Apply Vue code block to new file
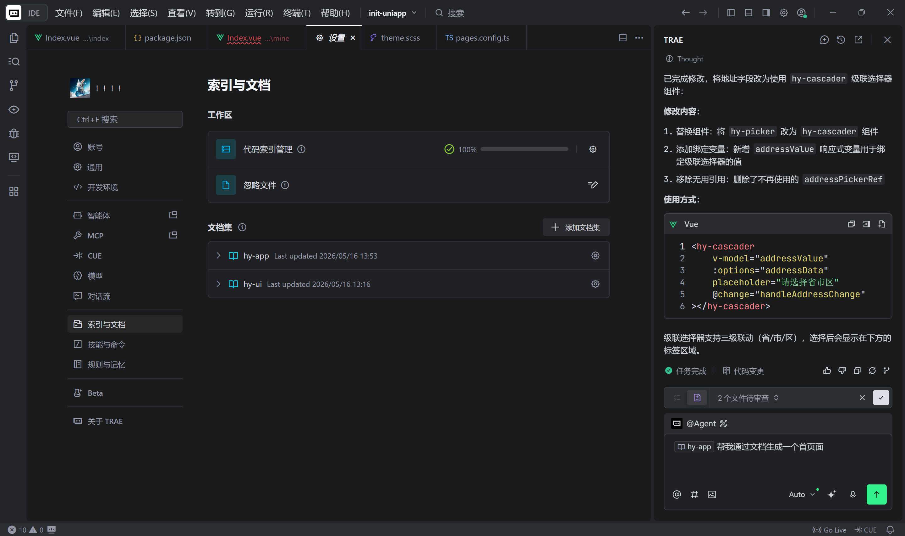905x536 pixels. [881, 224]
